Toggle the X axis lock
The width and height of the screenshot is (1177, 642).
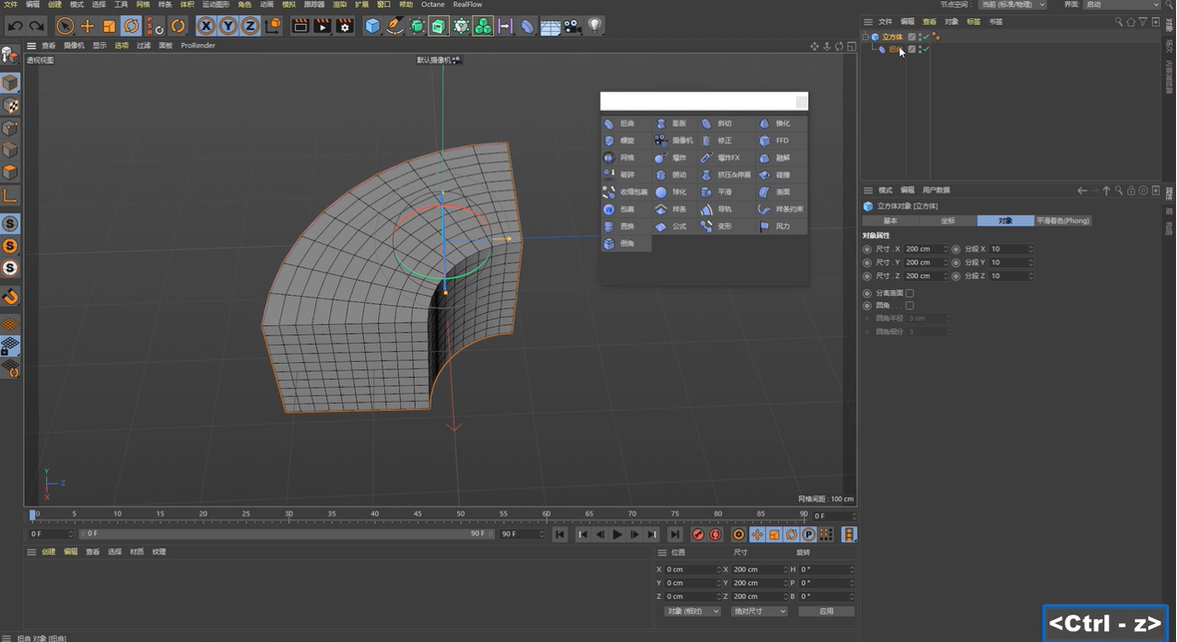point(205,26)
